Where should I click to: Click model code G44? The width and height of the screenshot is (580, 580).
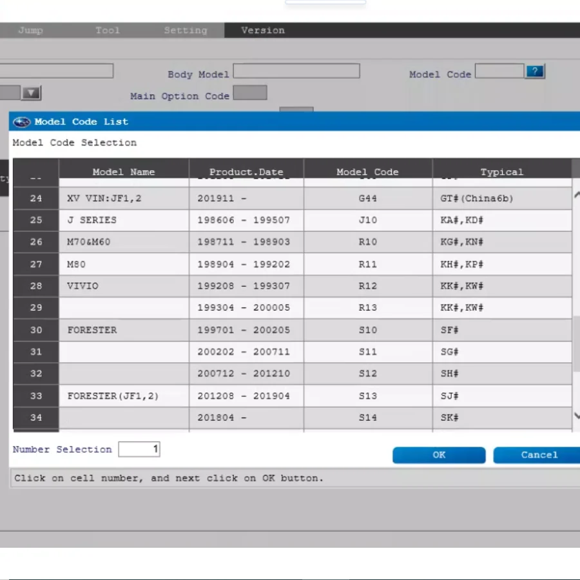[x=368, y=198]
